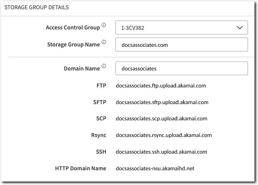Click the HTTP Domain Name label
Image resolution: width=258 pixels, height=185 pixels.
[x=80, y=169]
